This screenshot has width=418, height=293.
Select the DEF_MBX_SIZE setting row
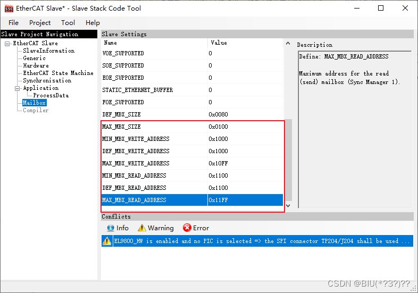(192, 115)
